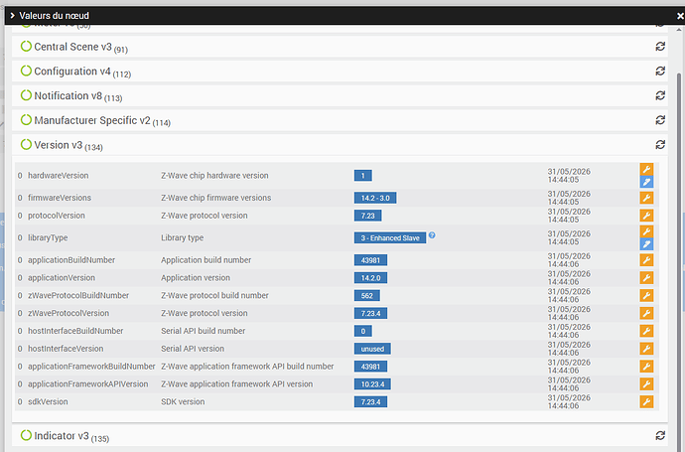
Task: Refresh the Indicator v3 command class
Action: [660, 435]
